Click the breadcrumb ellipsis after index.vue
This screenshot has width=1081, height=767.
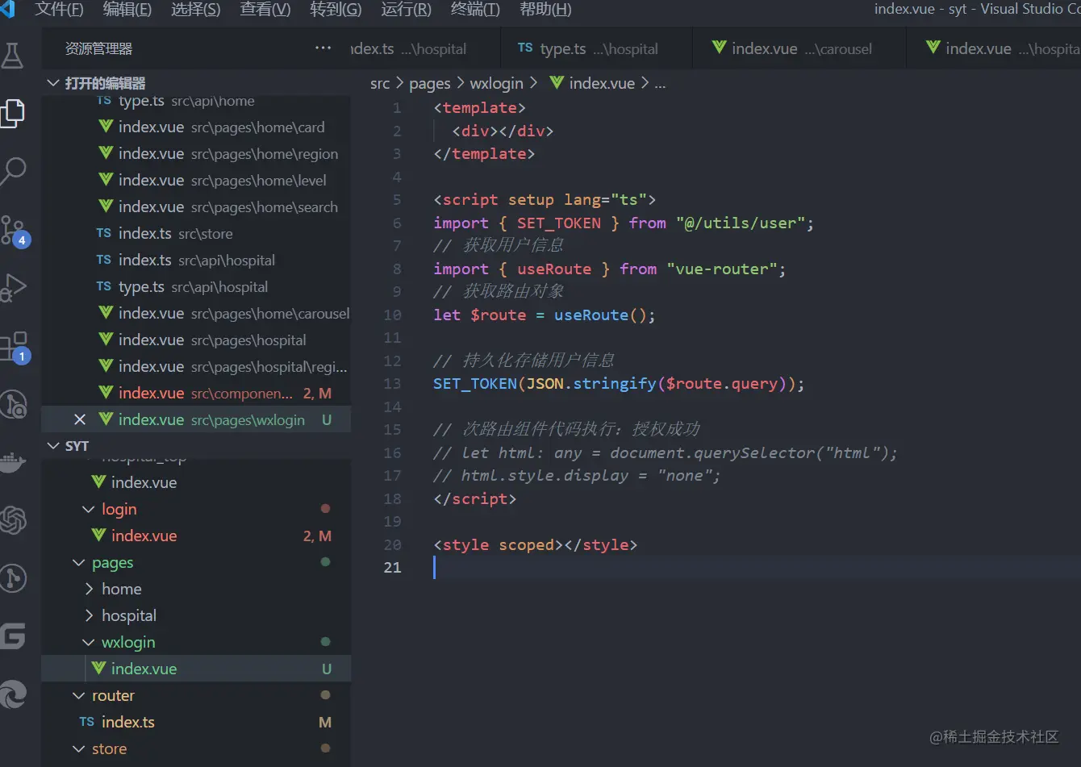tap(660, 83)
